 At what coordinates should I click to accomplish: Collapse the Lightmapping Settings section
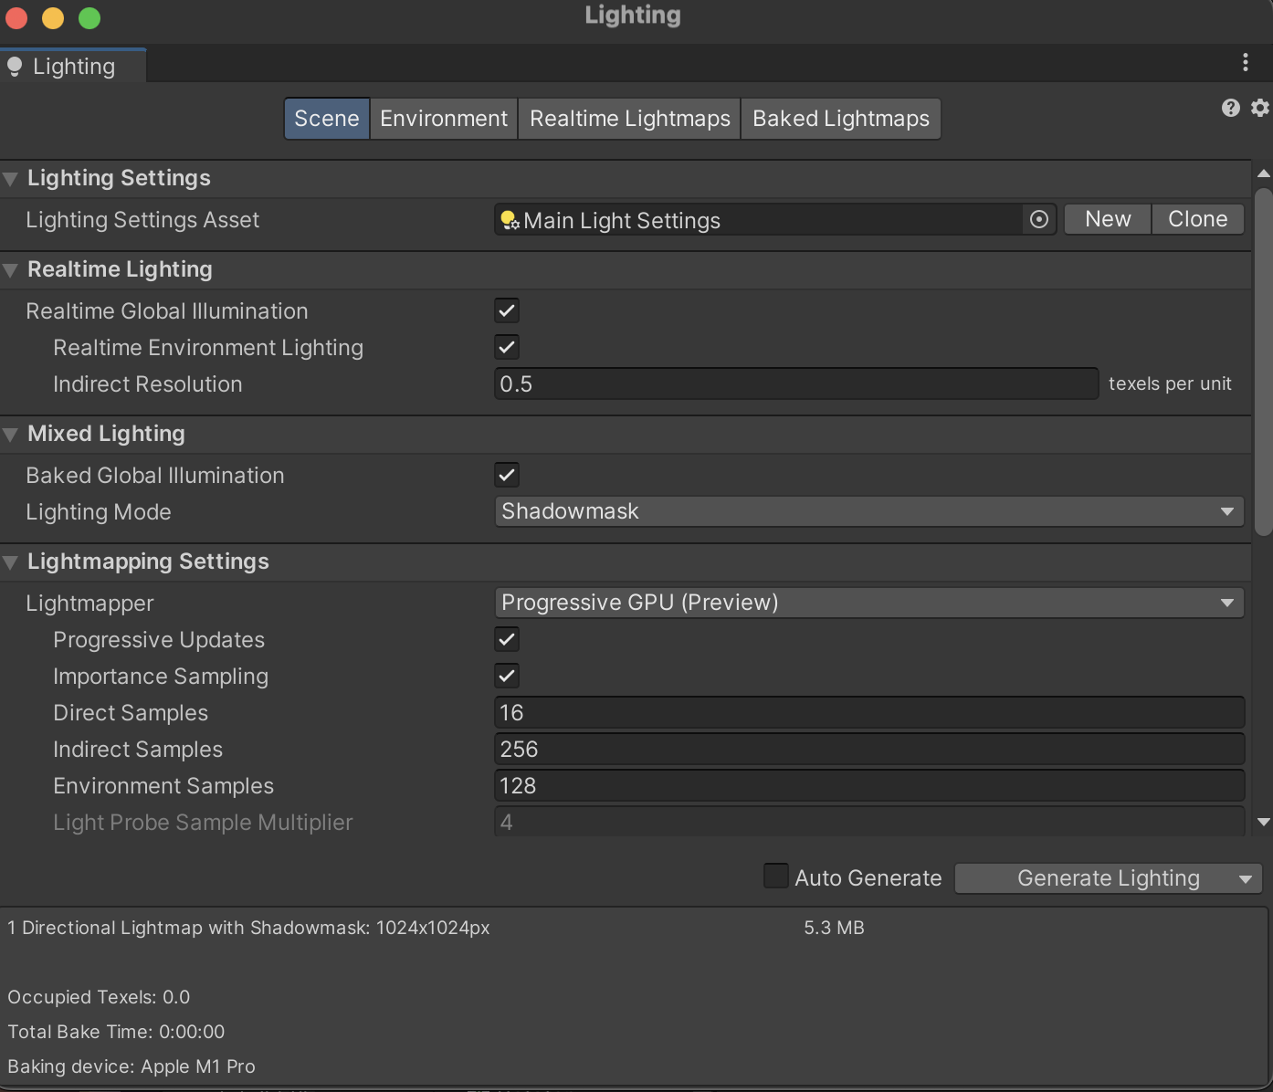(x=11, y=562)
